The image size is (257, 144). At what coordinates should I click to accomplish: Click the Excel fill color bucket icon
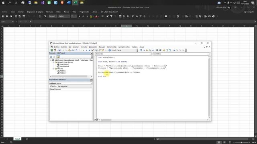(x=91, y=16)
